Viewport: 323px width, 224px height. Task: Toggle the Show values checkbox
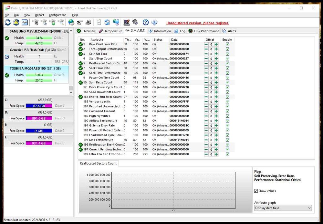click(256, 191)
